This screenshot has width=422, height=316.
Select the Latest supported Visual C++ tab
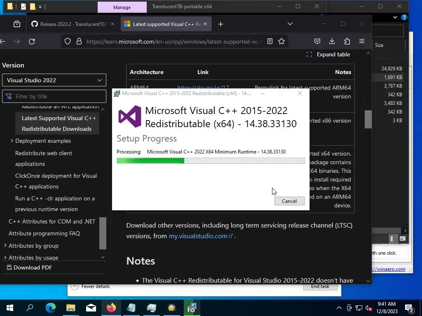[x=166, y=24]
